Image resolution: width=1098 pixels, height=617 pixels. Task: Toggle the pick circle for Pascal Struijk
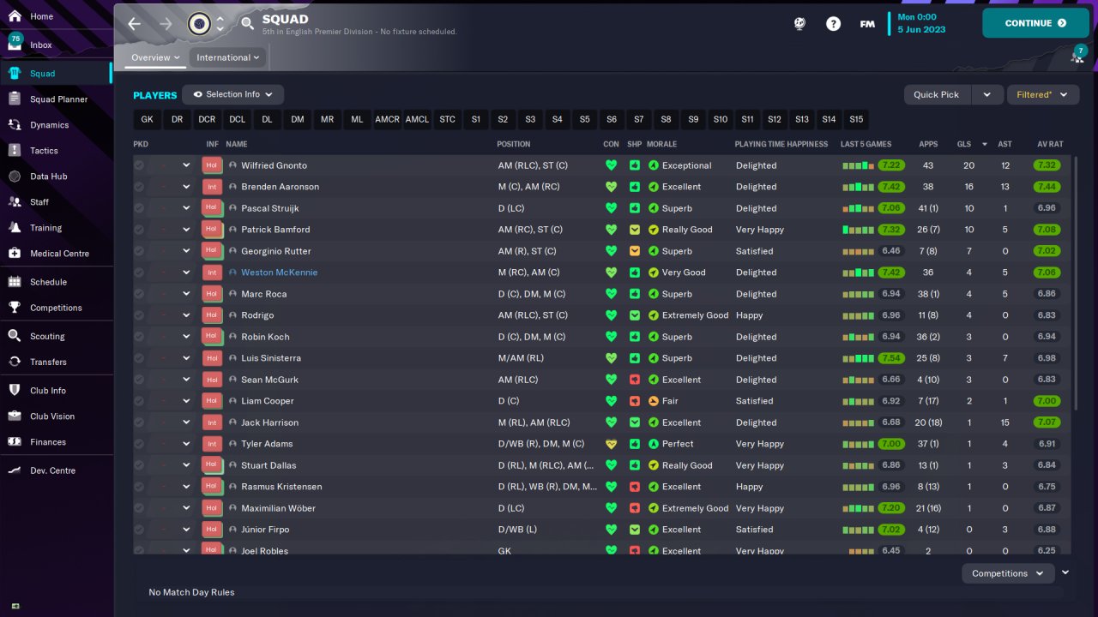pos(139,208)
